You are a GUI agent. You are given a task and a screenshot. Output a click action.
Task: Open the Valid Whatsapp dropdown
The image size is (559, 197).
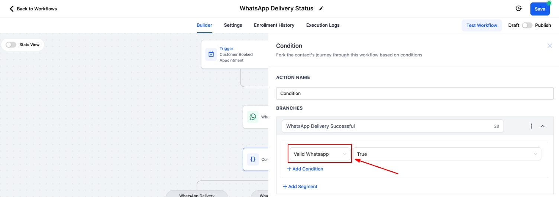click(320, 154)
